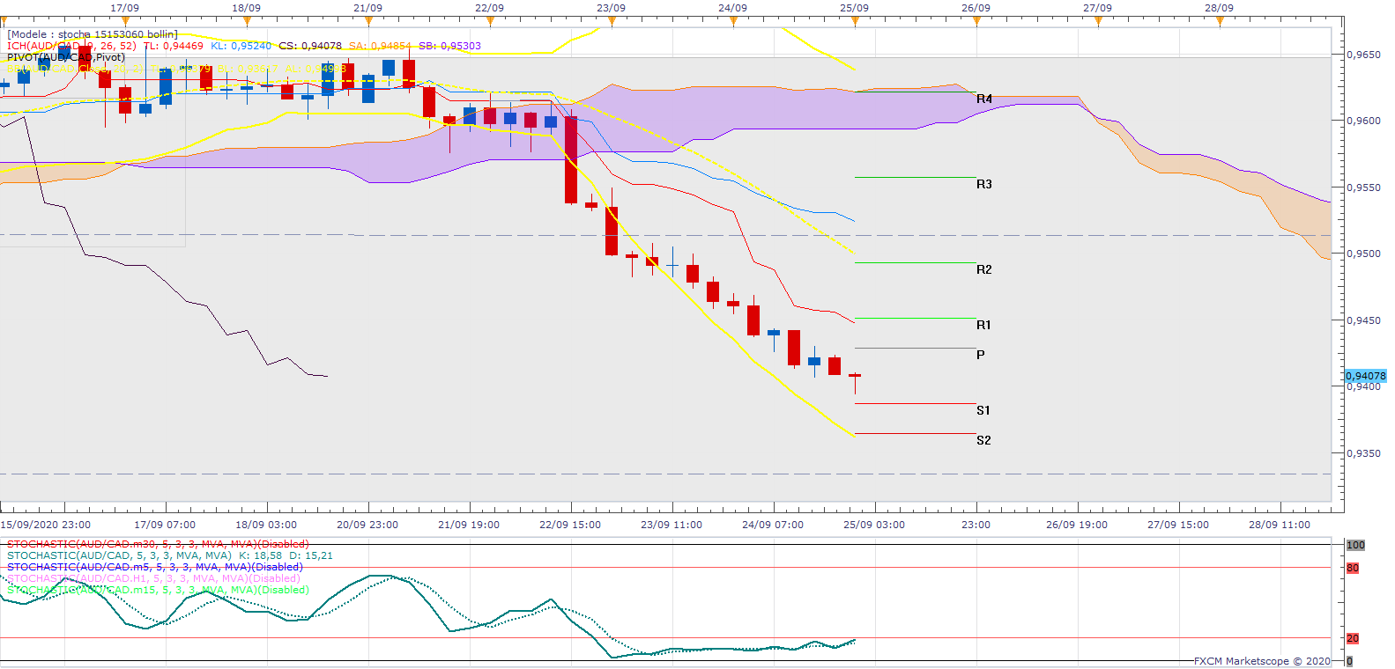Click the stochastic 100 scale label
Viewport: 1395px width, 669px height.
click(1355, 545)
